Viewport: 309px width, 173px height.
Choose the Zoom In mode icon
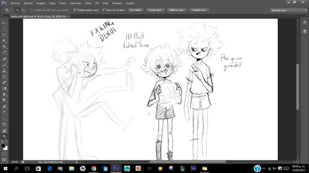18,10
